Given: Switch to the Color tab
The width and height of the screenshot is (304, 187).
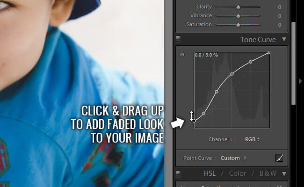Looking at the screenshot, I should pyautogui.click(x=238, y=173).
